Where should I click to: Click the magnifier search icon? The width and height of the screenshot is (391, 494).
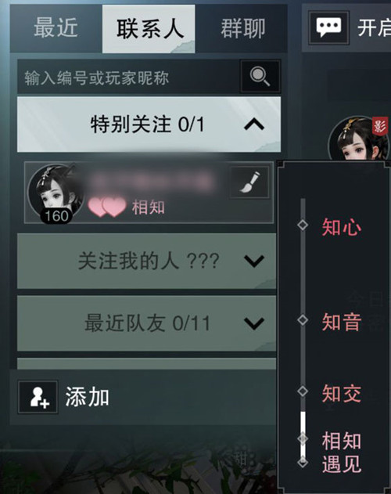click(260, 77)
